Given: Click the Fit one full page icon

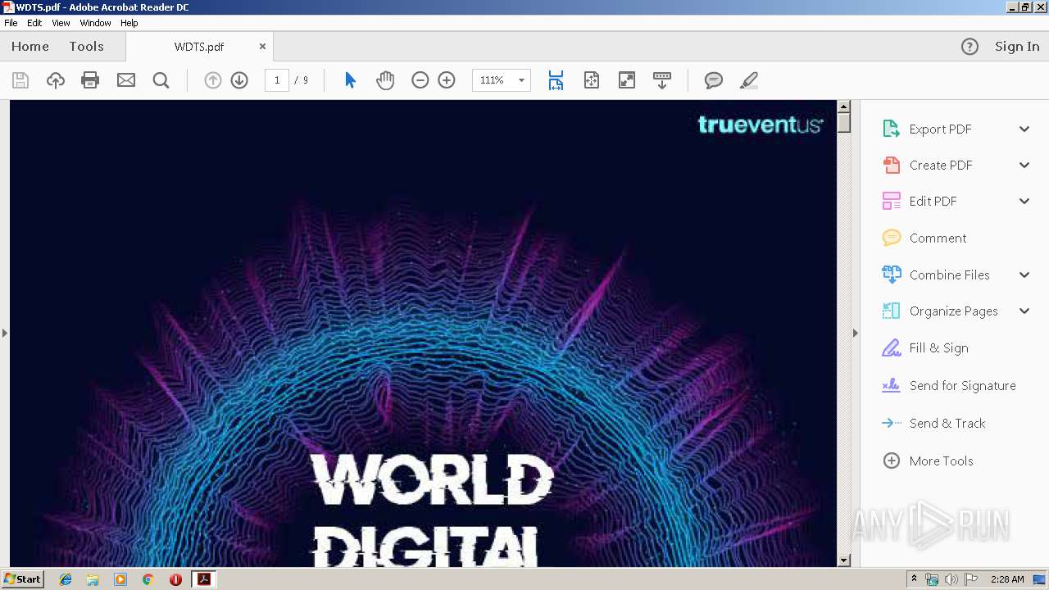Looking at the screenshot, I should tap(592, 80).
